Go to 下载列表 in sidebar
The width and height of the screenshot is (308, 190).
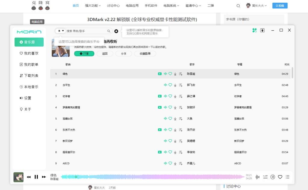point(29,75)
